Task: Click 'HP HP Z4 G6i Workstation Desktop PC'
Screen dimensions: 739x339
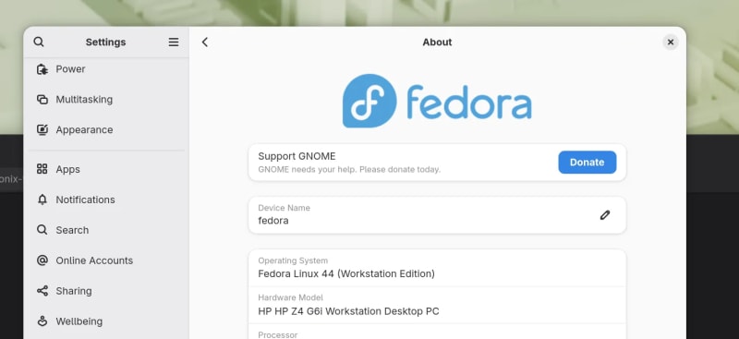Action: 348,311
